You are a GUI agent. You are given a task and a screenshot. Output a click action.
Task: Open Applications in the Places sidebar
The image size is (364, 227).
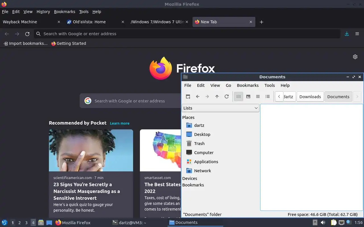(206, 162)
